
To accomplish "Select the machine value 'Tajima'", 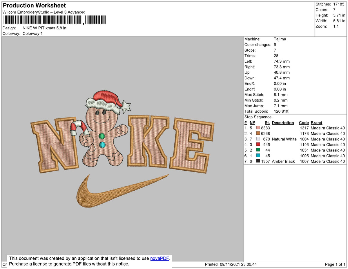I will tap(280, 39).
